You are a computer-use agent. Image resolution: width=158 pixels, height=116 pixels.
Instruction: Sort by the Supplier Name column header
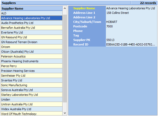(x=32, y=9)
